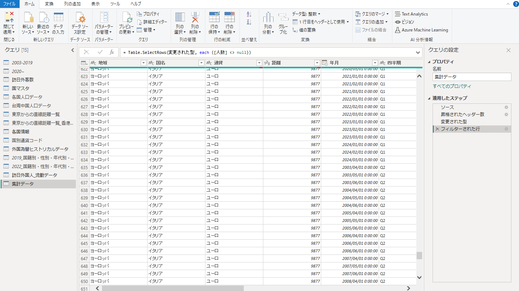Collapse the プロパティ section
This screenshot has height=291, width=519.
pyautogui.click(x=430, y=62)
